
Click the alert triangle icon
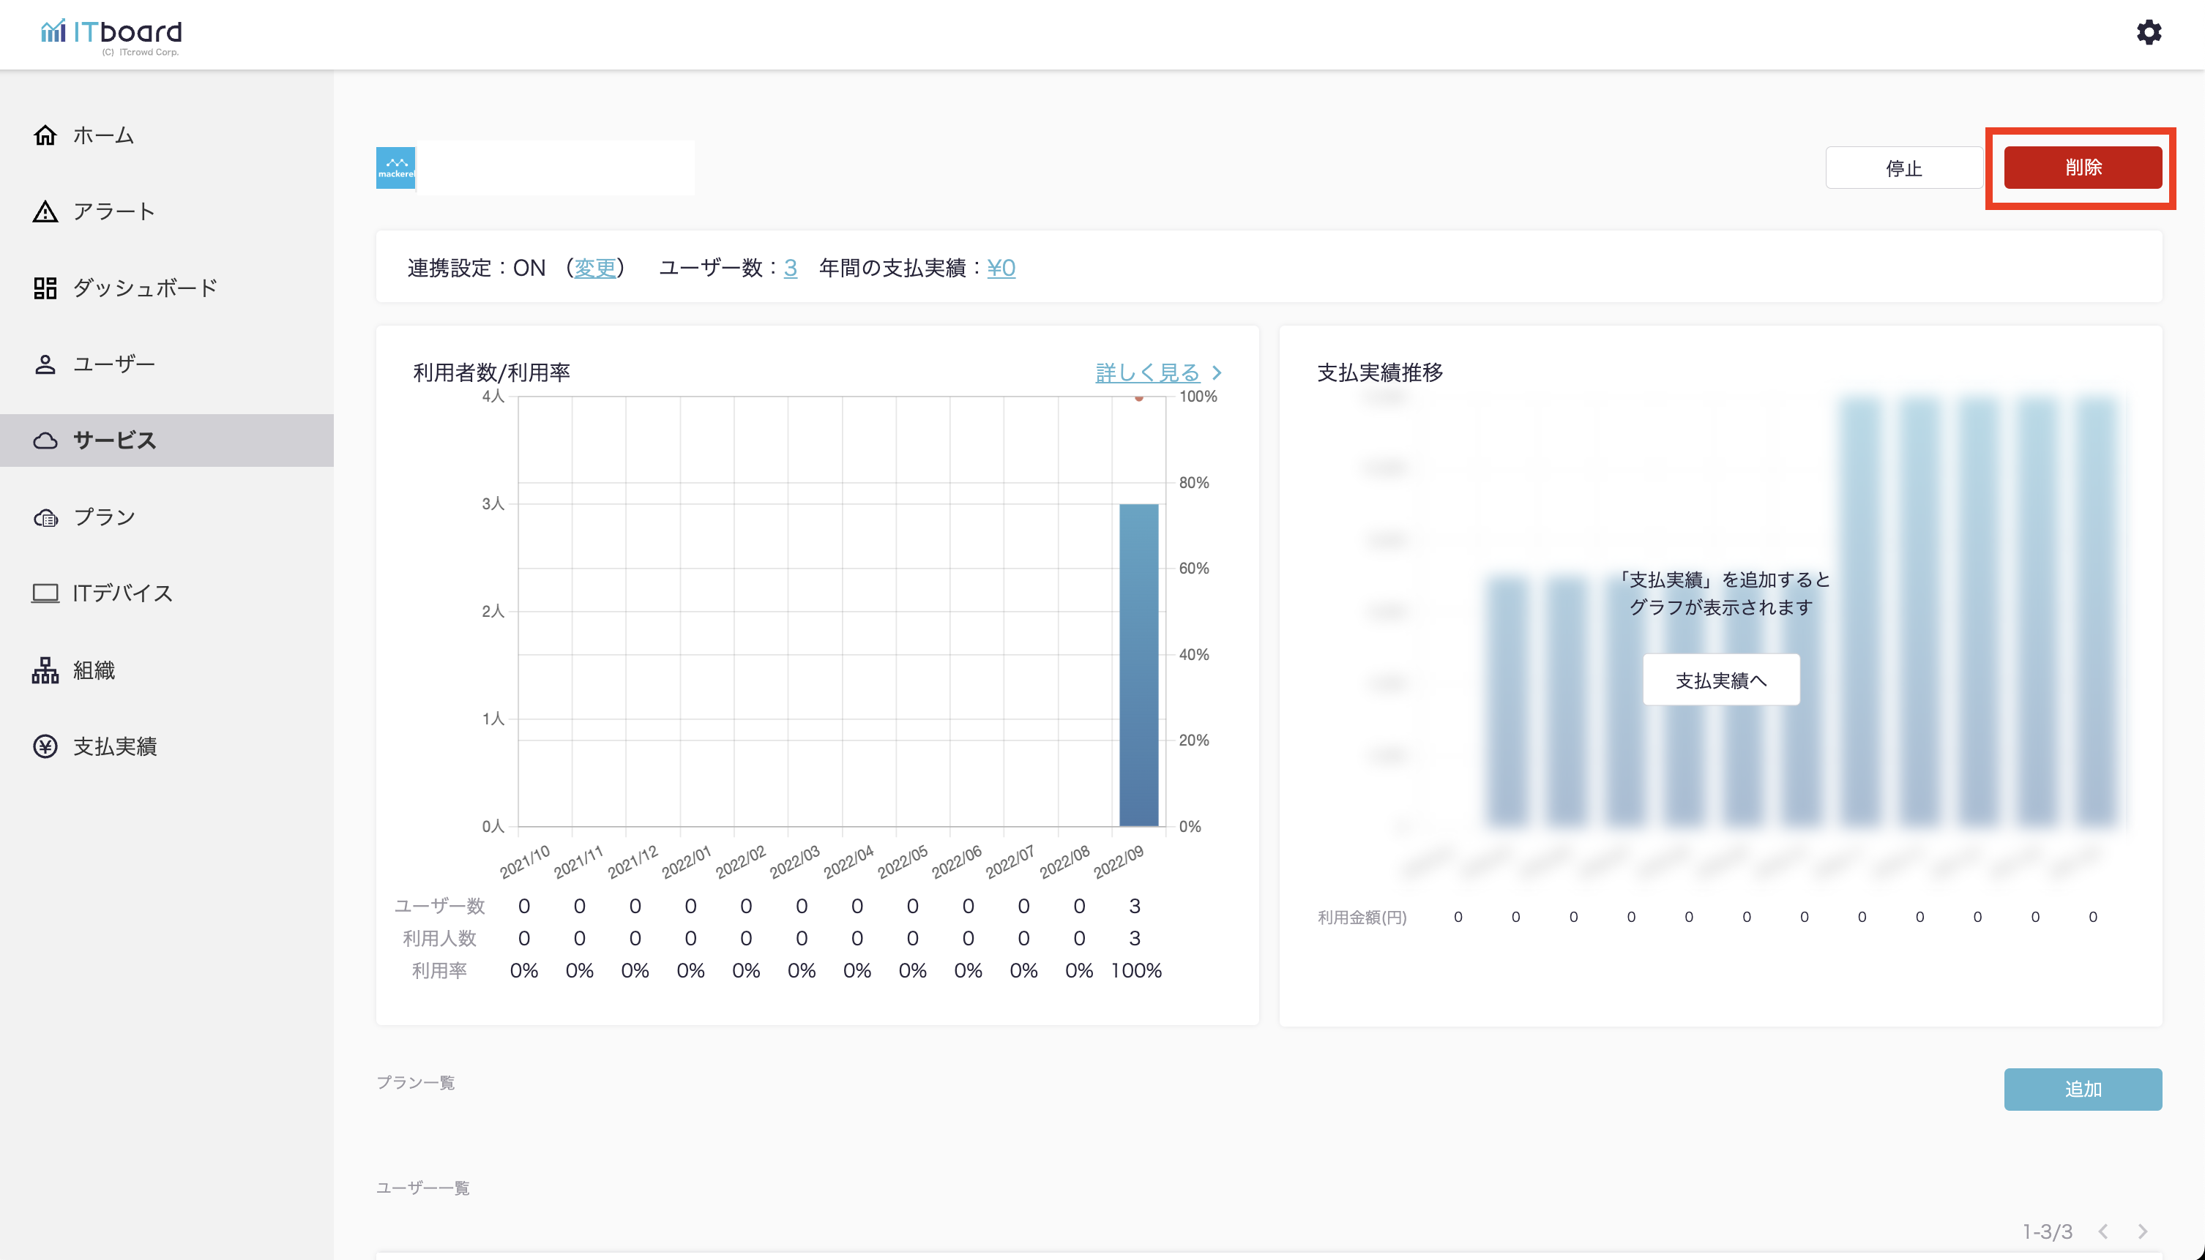click(45, 211)
